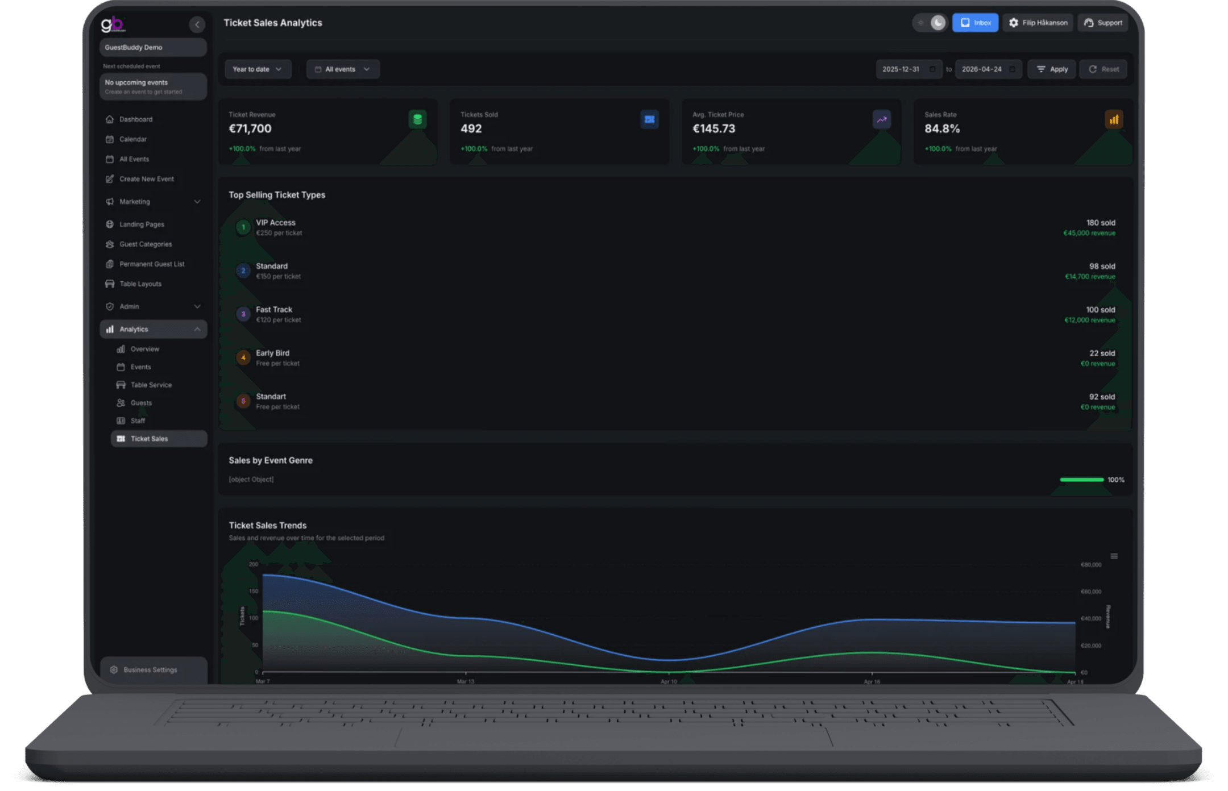Open the Year to date dropdown
Screen dimensions: 1228x791
click(x=258, y=69)
